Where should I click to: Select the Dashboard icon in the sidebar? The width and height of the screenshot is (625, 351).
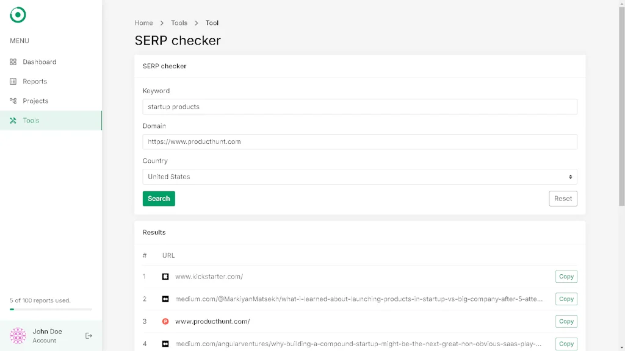13,62
